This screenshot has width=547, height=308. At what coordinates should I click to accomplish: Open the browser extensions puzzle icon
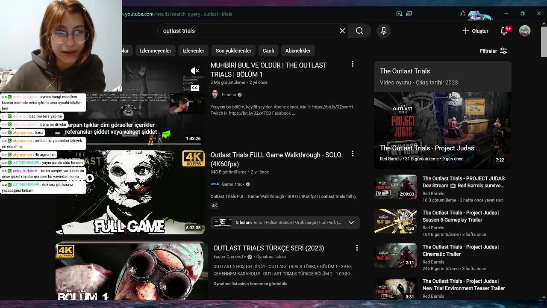tap(463, 14)
